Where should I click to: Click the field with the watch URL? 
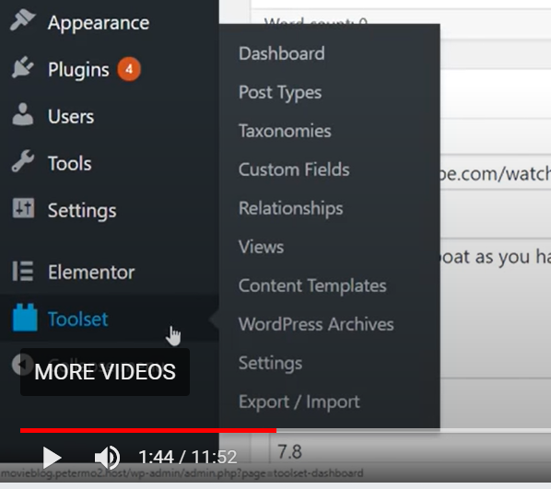(496, 173)
